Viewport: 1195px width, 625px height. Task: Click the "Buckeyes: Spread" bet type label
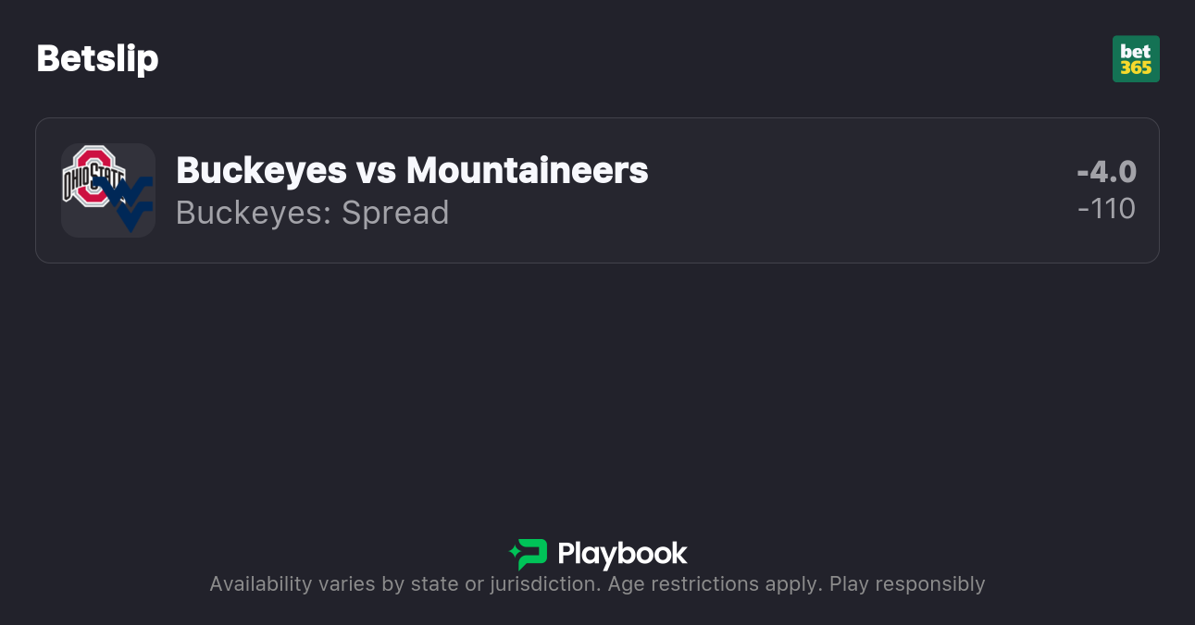pyautogui.click(x=312, y=213)
